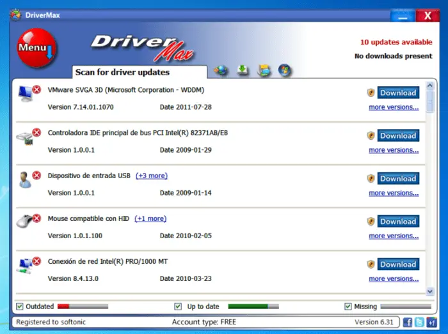Click shield icon beside IDE controller Download
448x334 pixels.
[371, 135]
